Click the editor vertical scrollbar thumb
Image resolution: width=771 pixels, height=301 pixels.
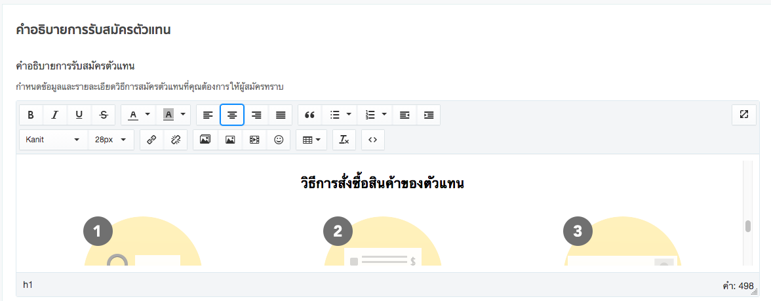(x=748, y=226)
